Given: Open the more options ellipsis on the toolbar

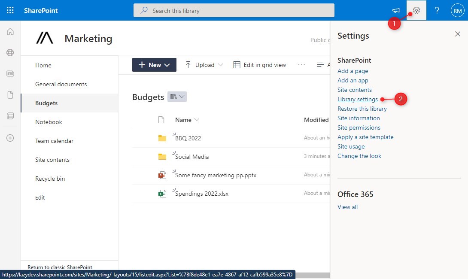Looking at the screenshot, I should coord(301,64).
